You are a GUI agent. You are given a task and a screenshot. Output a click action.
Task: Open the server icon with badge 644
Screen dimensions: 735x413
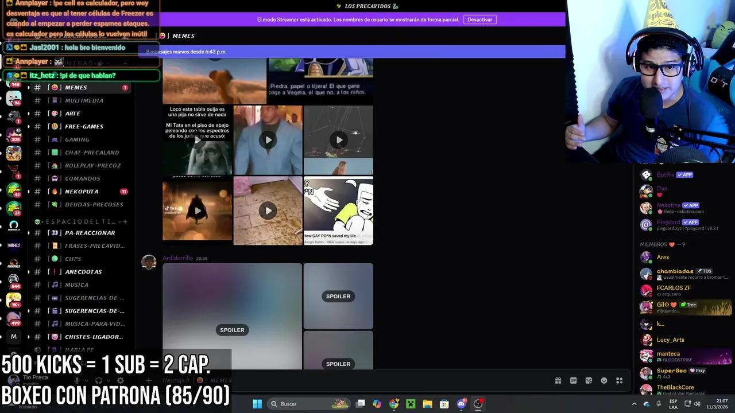pyautogui.click(x=14, y=281)
